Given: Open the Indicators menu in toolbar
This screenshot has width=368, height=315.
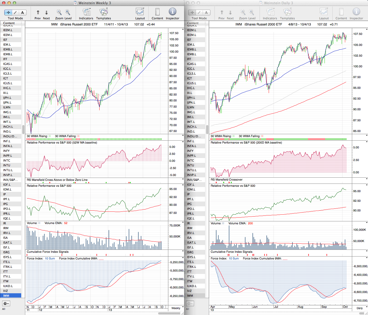Looking at the screenshot, I should click(86, 12).
